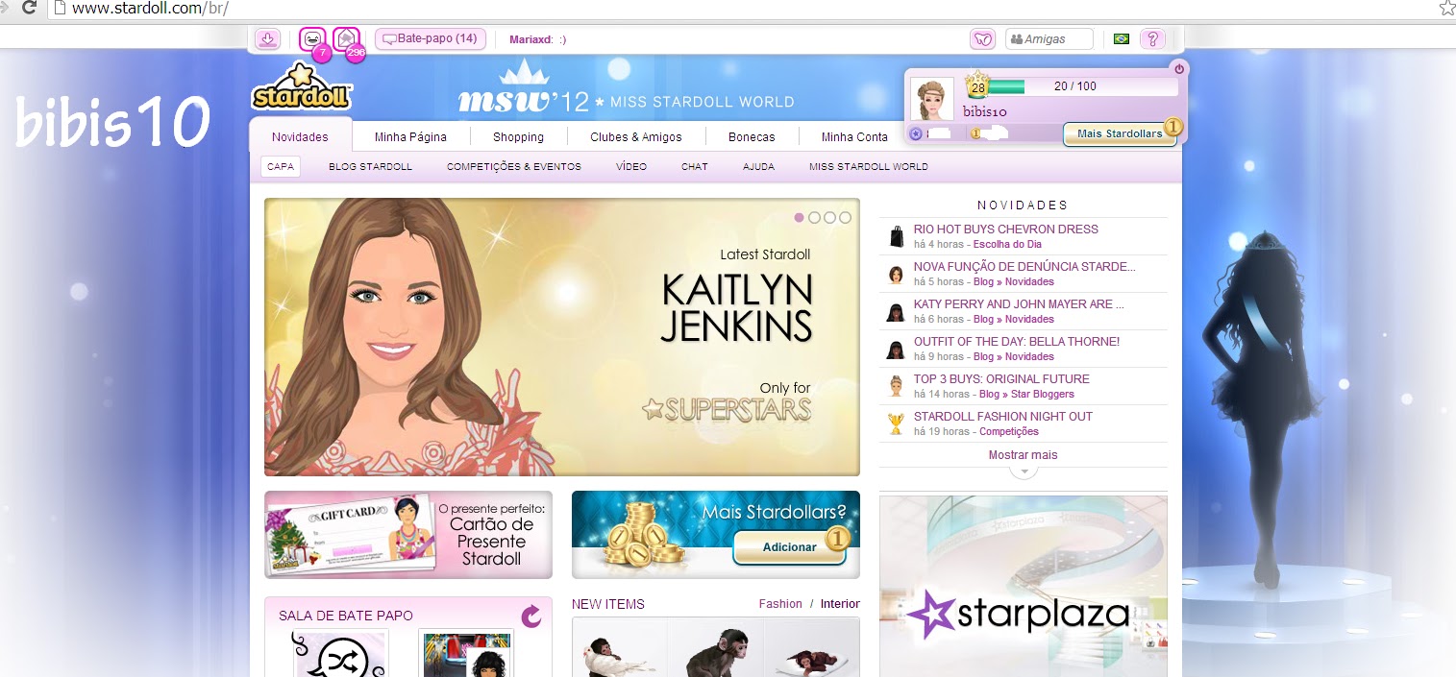Click the butterfly icon in toolbar
The image size is (1456, 677).
click(982, 39)
